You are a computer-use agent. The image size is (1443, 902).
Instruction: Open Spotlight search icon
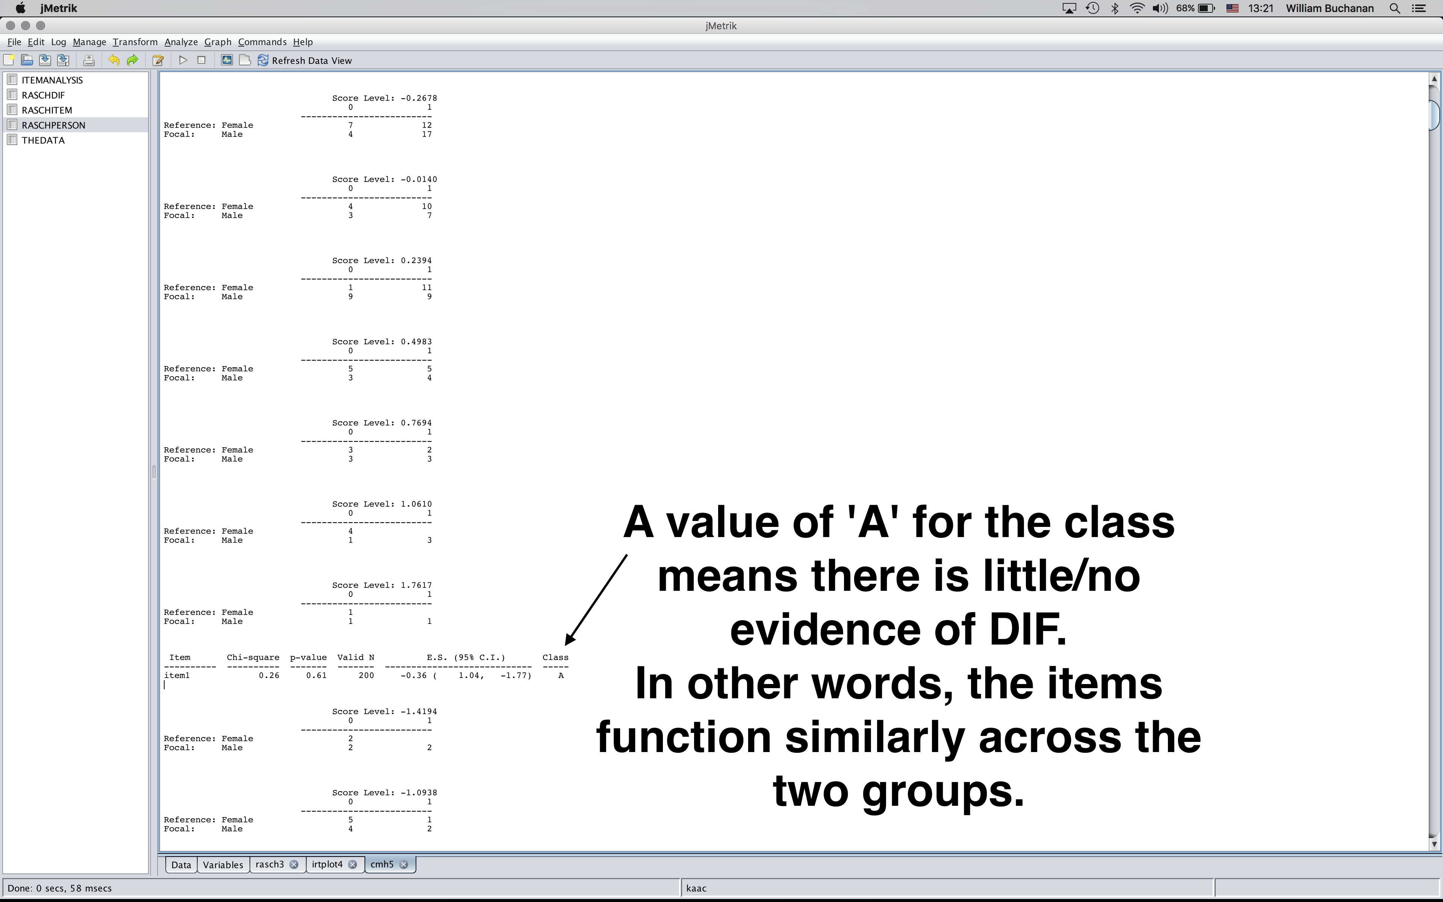[x=1395, y=8]
